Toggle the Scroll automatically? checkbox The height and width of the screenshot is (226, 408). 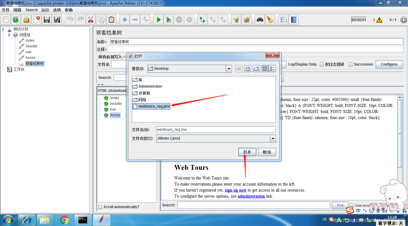tap(100, 207)
